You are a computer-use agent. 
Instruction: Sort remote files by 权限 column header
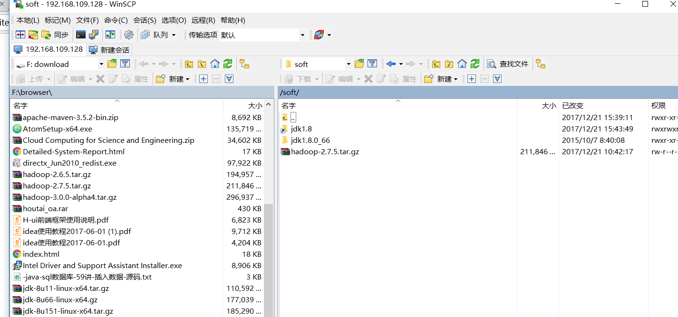click(663, 105)
